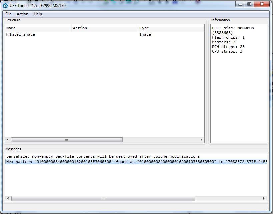273x214 pixels.
Task: Maximize the UEFITool window
Action: pyautogui.click(x=249, y=4)
